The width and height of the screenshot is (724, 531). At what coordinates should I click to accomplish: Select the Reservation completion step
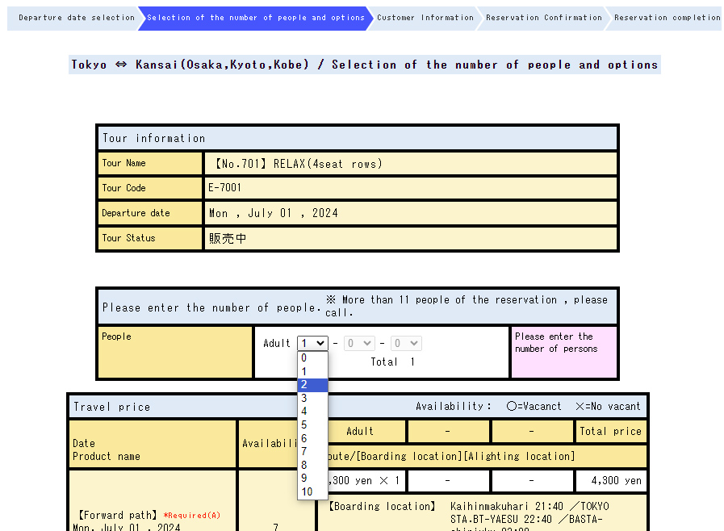click(x=666, y=18)
